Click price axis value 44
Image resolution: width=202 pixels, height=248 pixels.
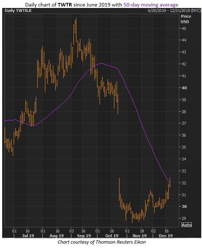pos(184,40)
